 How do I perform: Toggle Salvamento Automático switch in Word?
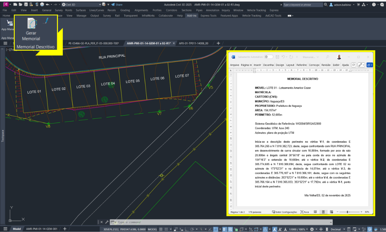269,57
